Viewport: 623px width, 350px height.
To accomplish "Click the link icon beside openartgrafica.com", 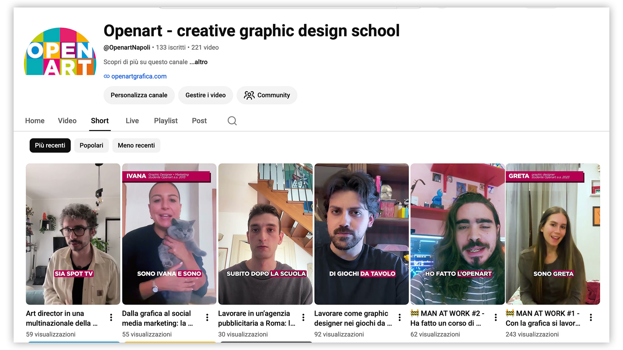I will tap(106, 76).
